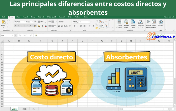Viewport: 176px width, 111px height.
Task: Click the Modic Falle ribbon icon
Action: [x=127, y=22]
